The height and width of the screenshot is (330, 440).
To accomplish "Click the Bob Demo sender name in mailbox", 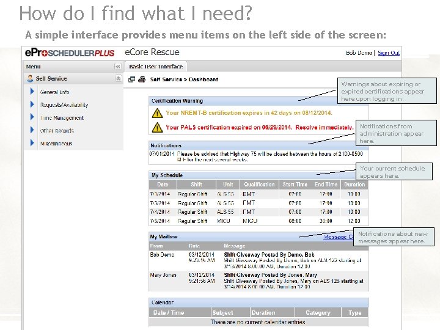I will click(x=162, y=255).
